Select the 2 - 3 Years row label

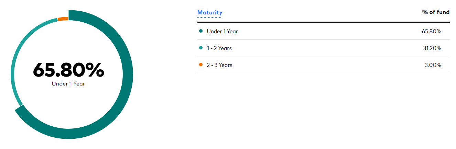tap(219, 65)
